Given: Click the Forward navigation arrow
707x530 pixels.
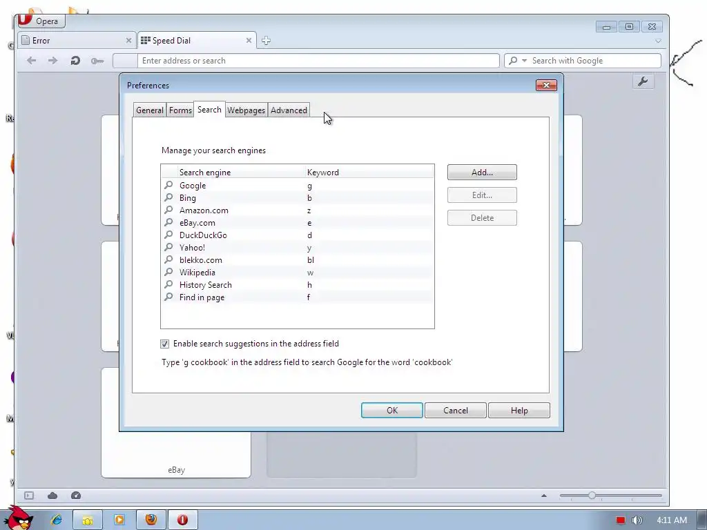Looking at the screenshot, I should [52, 61].
